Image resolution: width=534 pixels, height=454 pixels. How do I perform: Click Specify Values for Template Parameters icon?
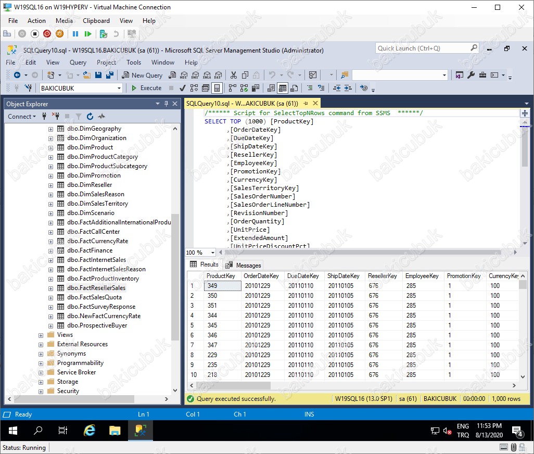click(x=364, y=88)
